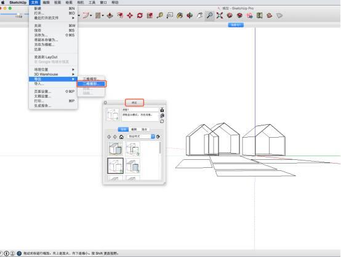Open the Extension Warehouse toolbar icon

coord(239,15)
